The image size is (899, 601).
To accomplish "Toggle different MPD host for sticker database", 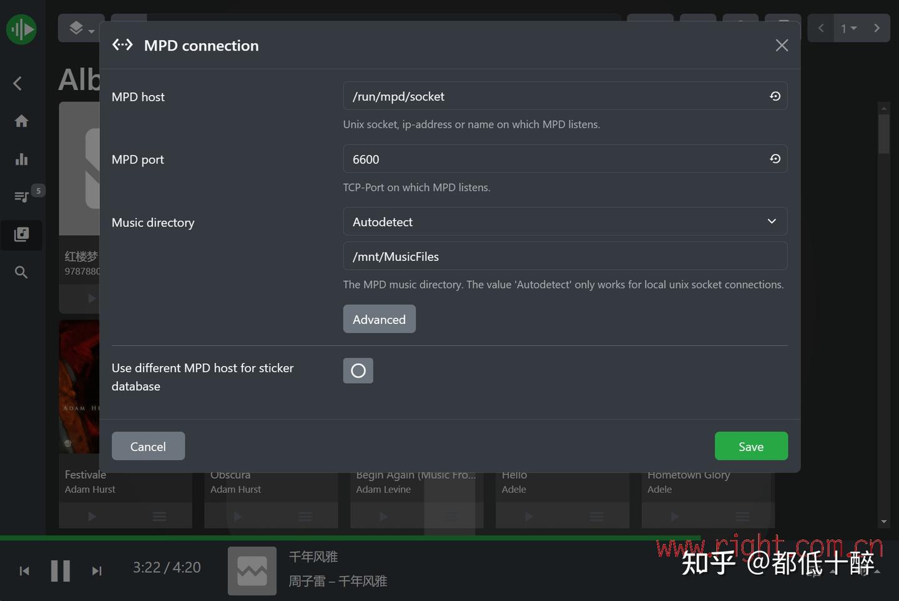I will click(358, 371).
